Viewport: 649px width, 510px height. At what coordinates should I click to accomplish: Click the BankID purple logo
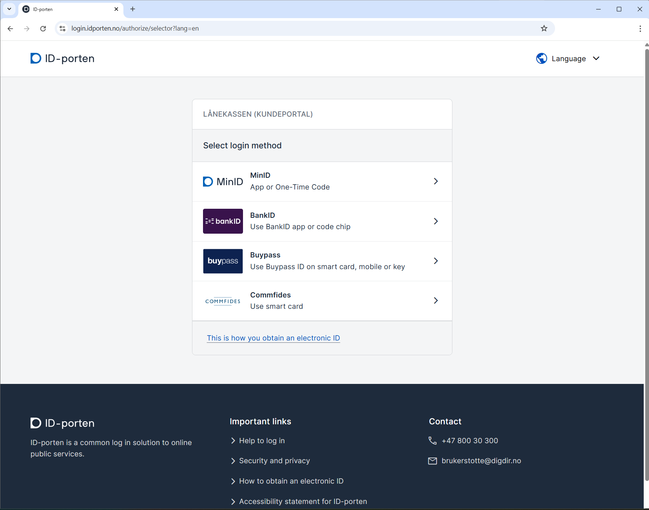[223, 221]
